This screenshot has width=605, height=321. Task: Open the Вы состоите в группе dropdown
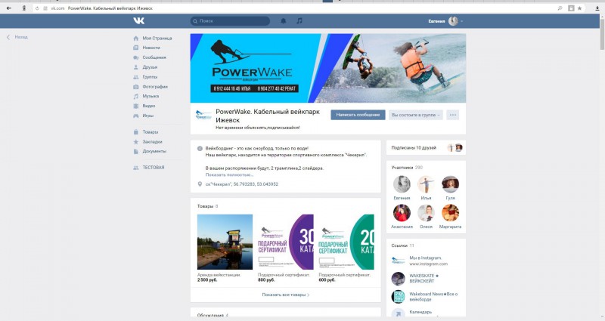[416, 115]
